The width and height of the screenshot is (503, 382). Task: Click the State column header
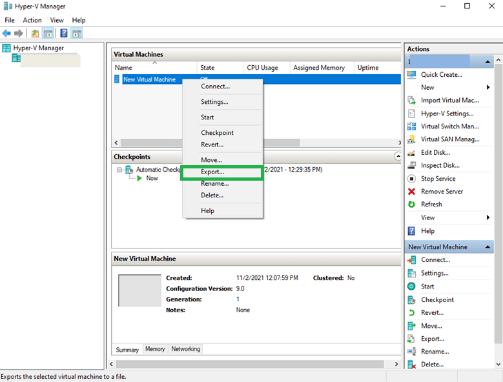[220, 68]
